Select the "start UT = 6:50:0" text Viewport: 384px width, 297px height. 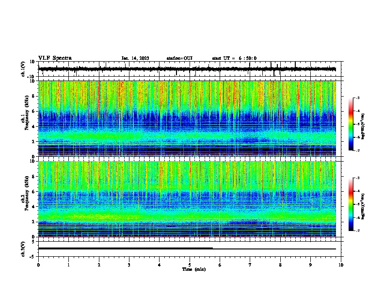(234, 58)
